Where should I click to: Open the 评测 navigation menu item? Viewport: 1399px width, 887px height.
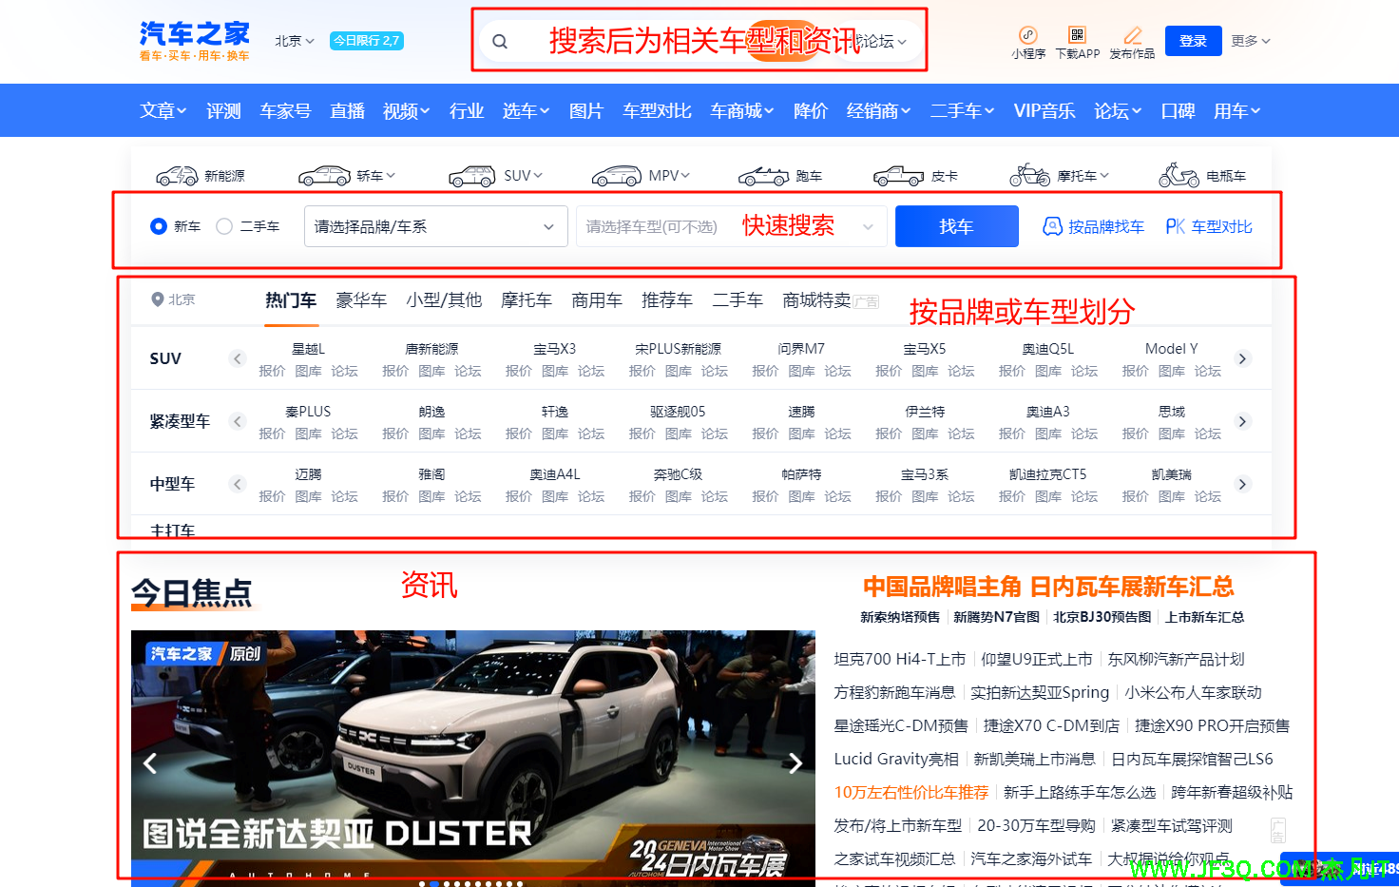pyautogui.click(x=223, y=111)
